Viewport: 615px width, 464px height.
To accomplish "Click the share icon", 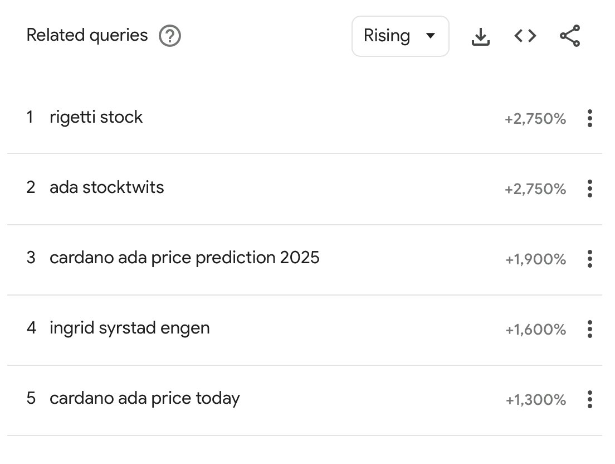I will [570, 36].
